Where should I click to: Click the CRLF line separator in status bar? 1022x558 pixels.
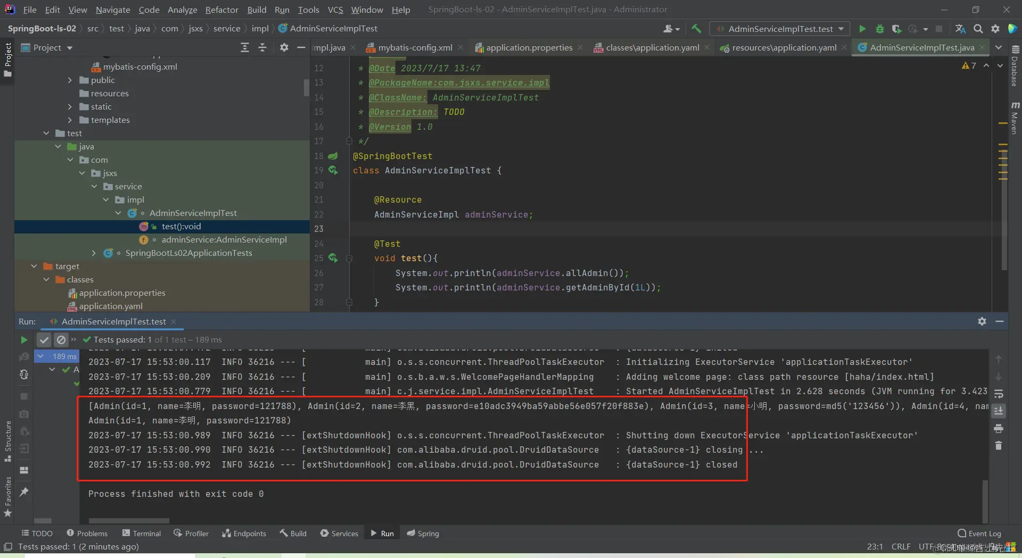[901, 547]
